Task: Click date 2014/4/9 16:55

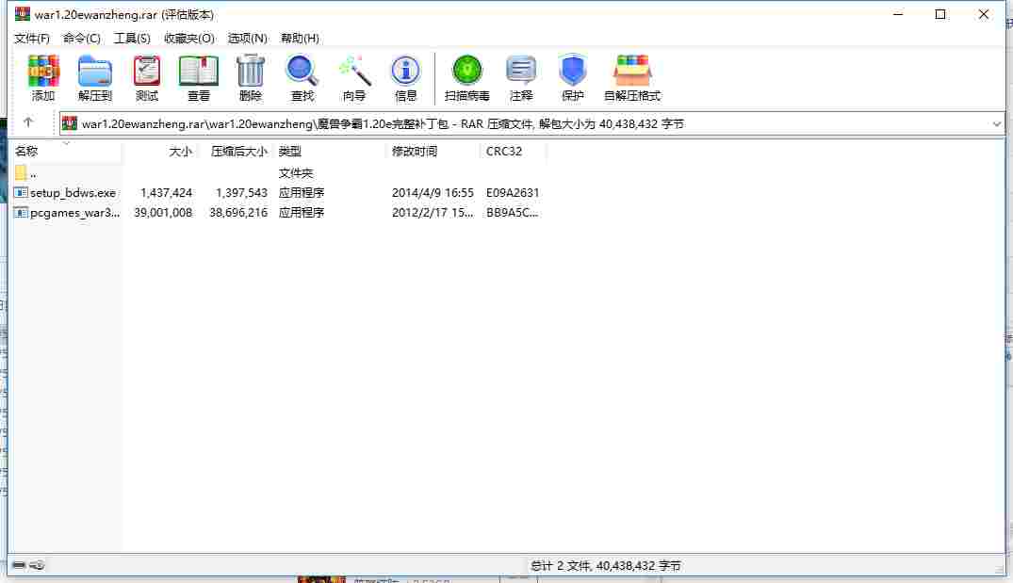Action: [433, 192]
